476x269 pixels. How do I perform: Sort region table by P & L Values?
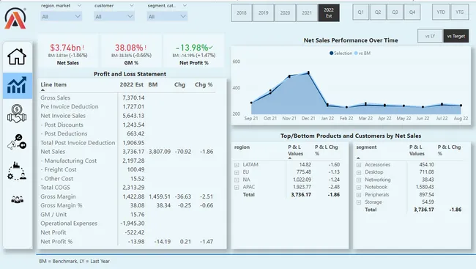pyautogui.click(x=295, y=150)
